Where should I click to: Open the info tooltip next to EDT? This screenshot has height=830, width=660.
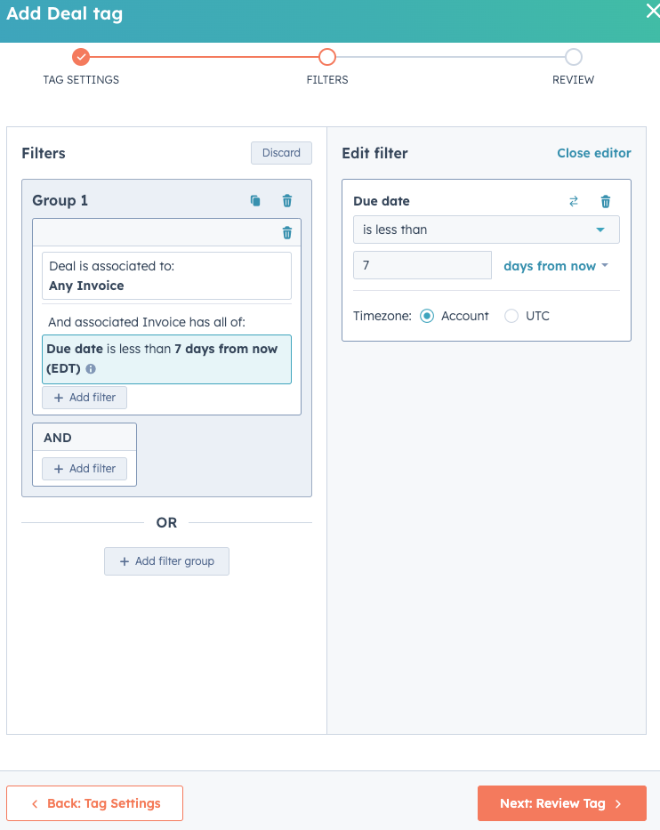90,368
